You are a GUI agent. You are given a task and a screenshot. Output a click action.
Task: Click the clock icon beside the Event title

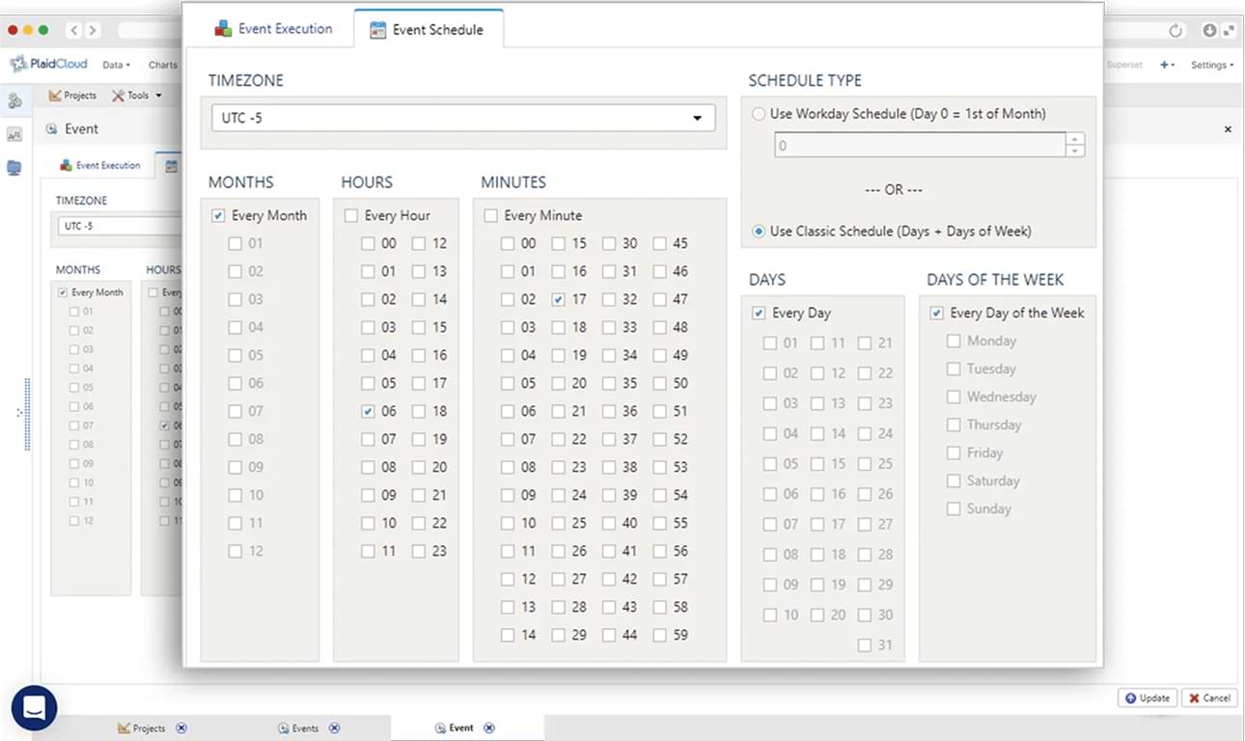[52, 129]
